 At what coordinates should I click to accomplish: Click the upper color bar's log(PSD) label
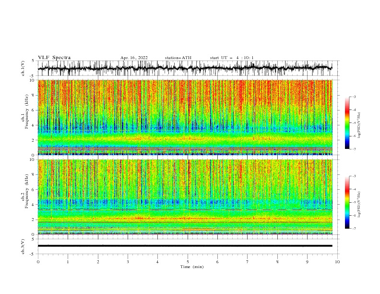tap(359, 125)
